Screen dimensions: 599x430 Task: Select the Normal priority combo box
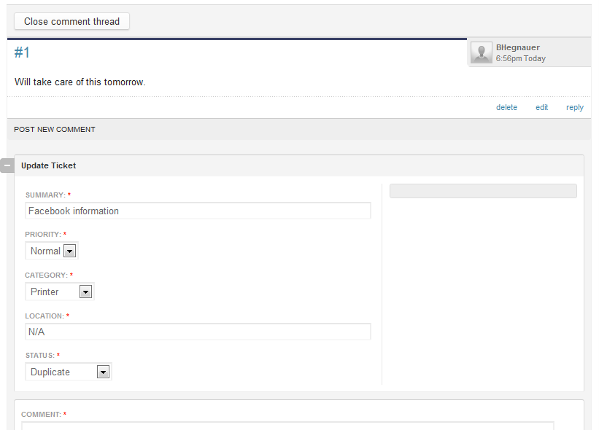point(52,251)
